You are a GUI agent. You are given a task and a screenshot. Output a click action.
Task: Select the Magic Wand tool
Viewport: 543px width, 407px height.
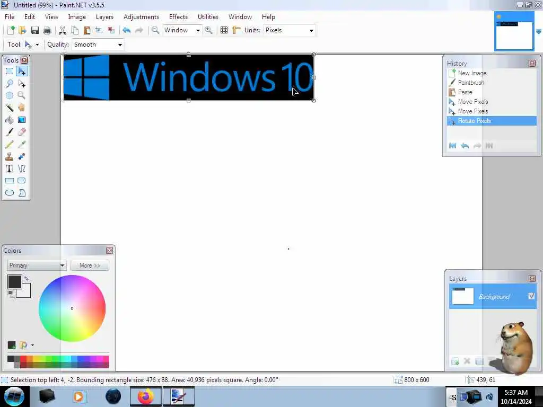pyautogui.click(x=10, y=108)
